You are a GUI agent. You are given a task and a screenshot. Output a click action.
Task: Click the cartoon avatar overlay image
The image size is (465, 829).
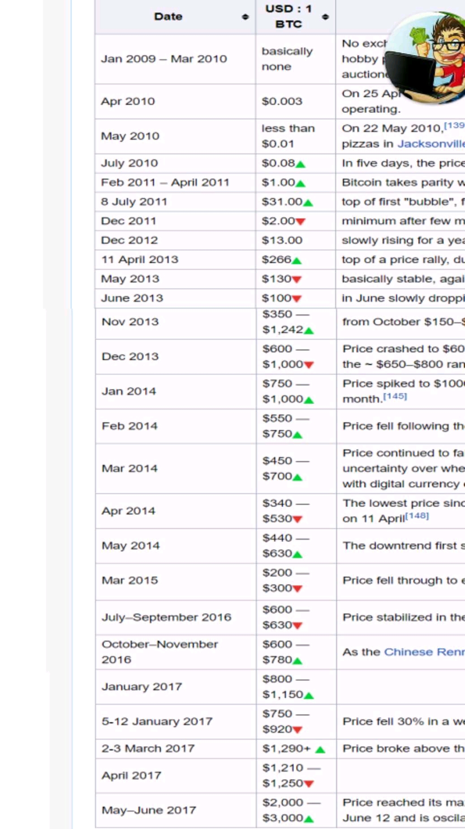tap(426, 57)
